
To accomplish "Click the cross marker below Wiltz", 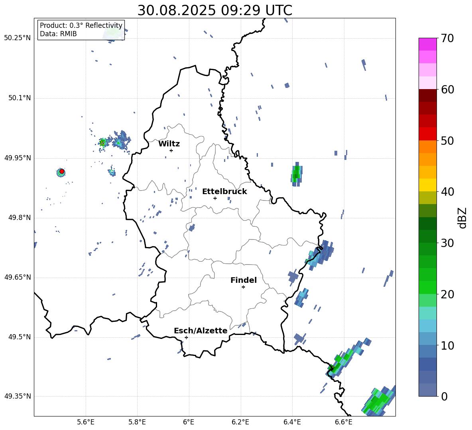I will click(x=171, y=150).
